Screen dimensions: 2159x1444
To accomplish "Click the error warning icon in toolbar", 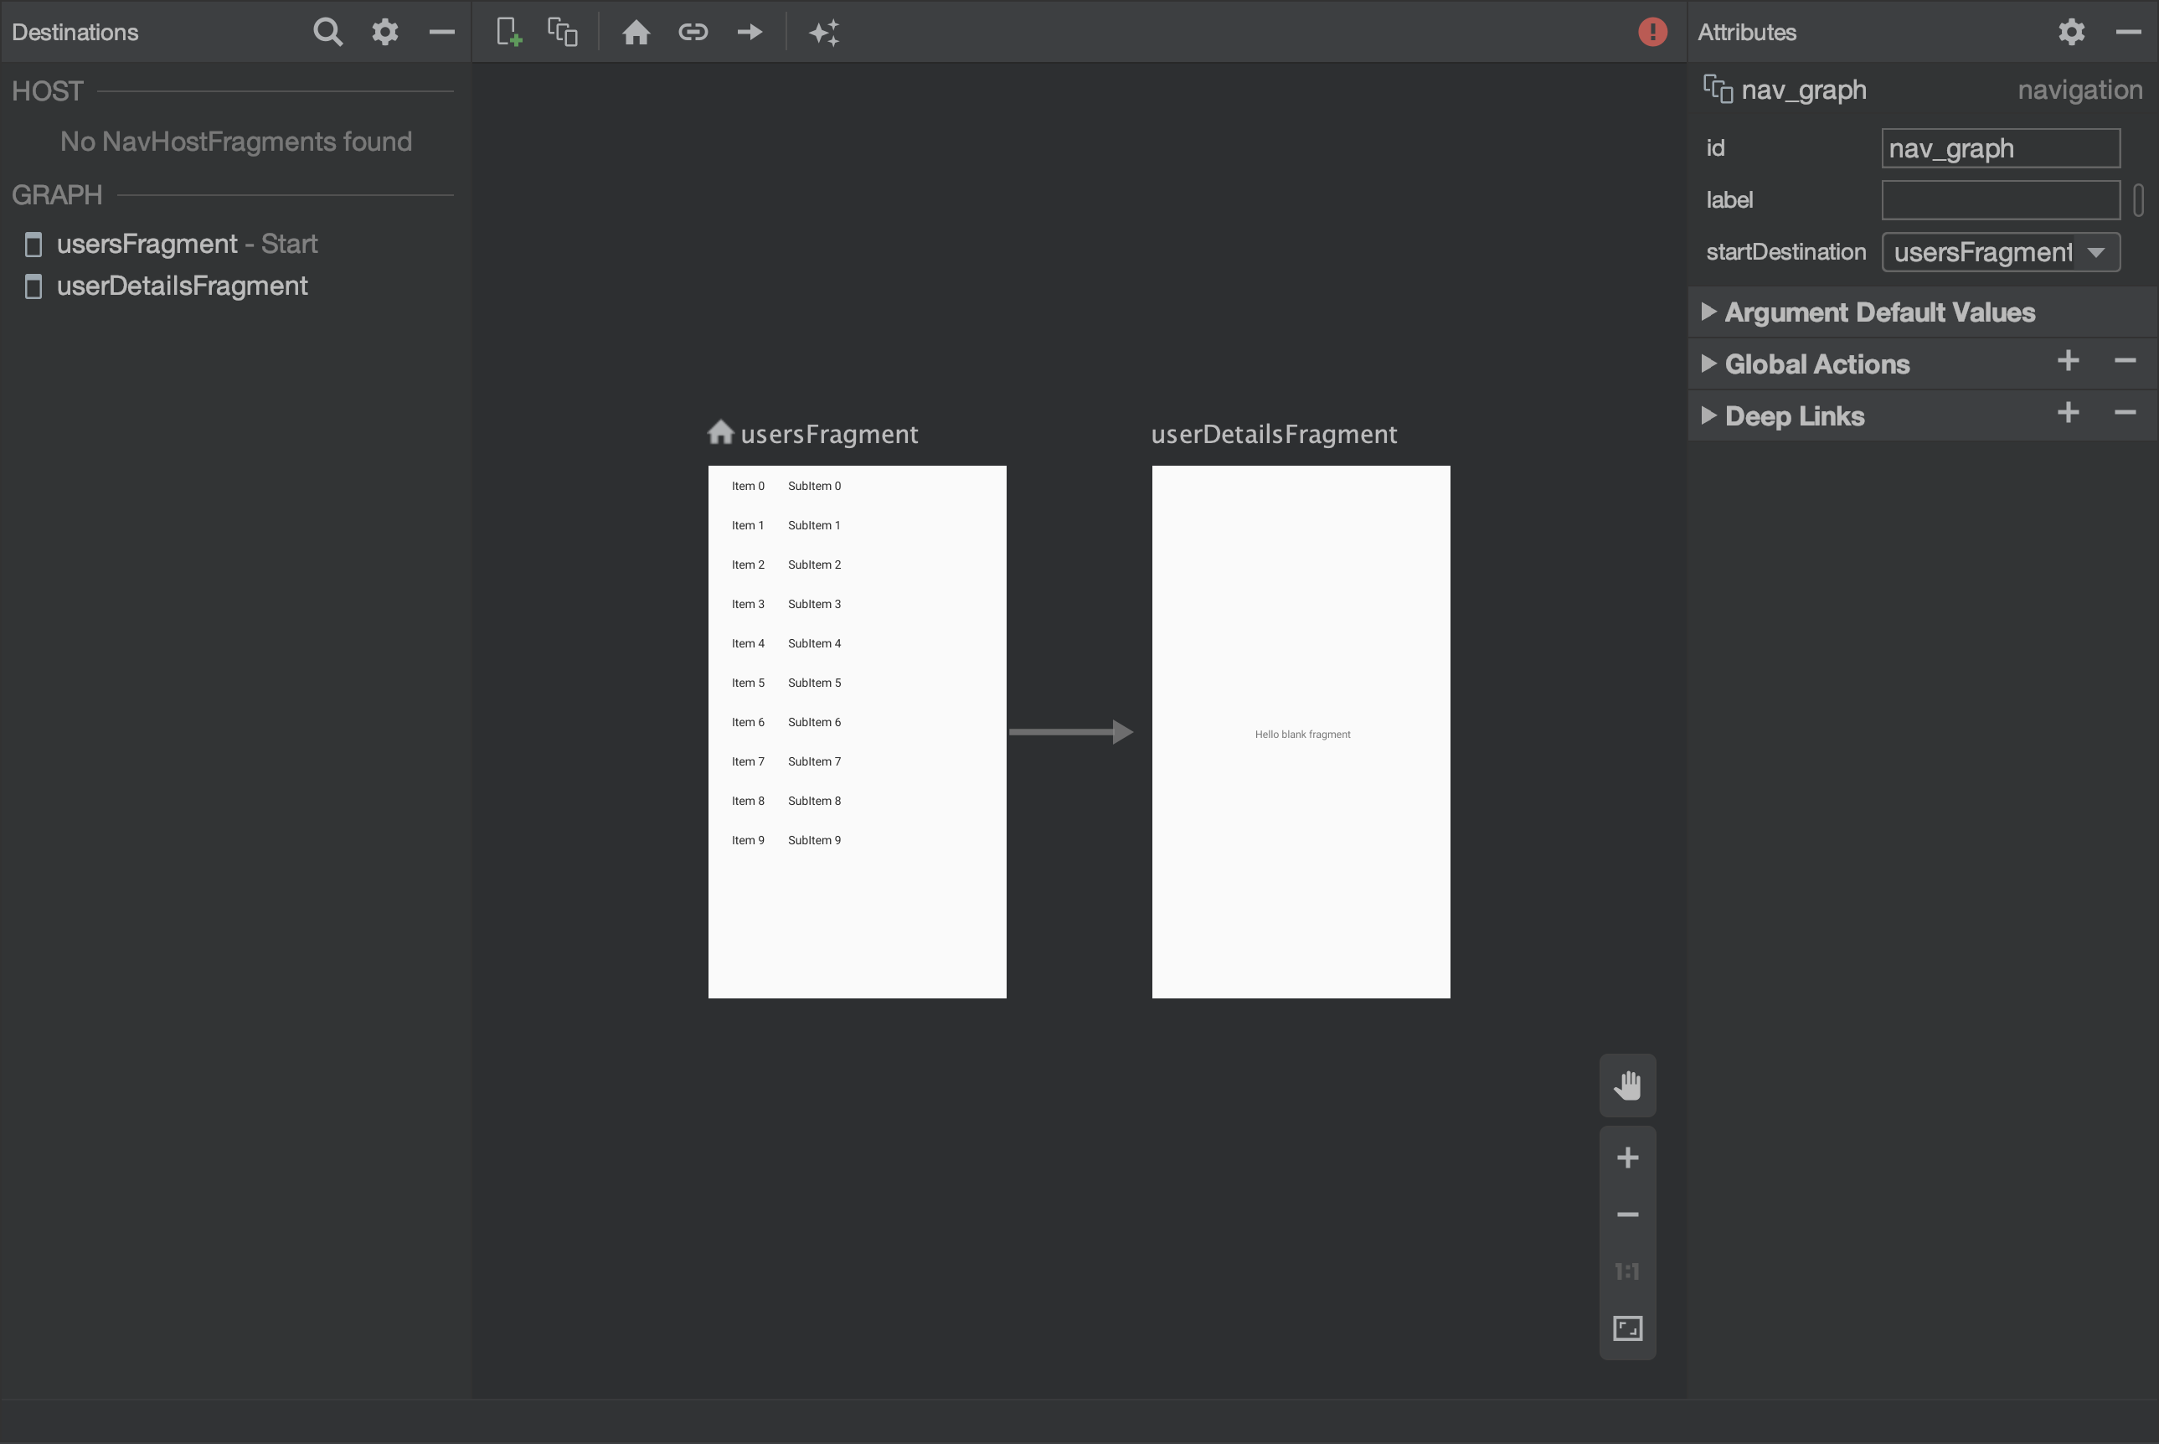I will coord(1653,32).
